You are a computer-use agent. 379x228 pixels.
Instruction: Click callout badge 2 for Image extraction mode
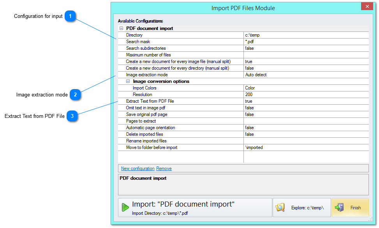(x=75, y=95)
